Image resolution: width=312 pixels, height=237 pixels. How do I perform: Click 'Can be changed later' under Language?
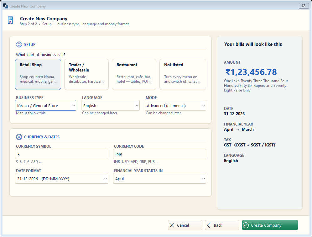click(x=100, y=113)
